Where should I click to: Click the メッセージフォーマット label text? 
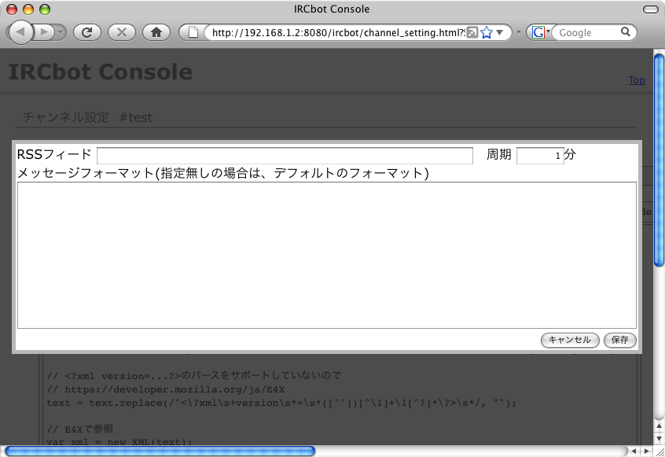222,173
